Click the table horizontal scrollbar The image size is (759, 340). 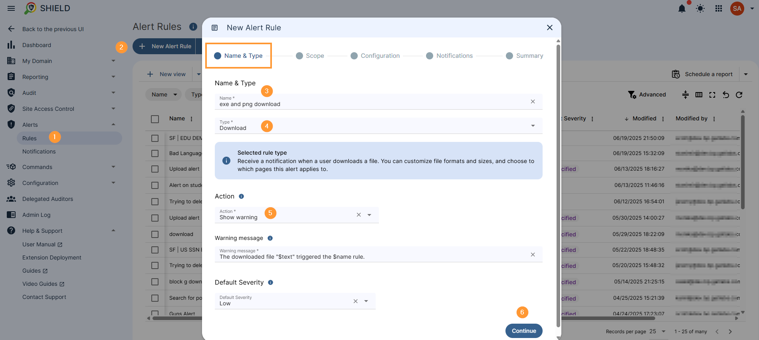[403, 318]
